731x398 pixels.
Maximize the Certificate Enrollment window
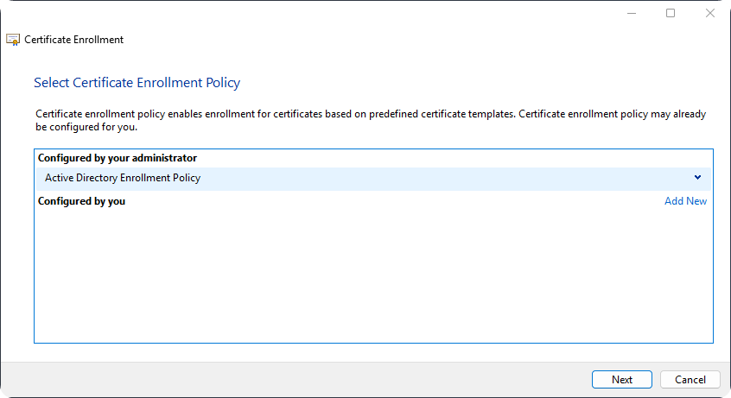671,13
